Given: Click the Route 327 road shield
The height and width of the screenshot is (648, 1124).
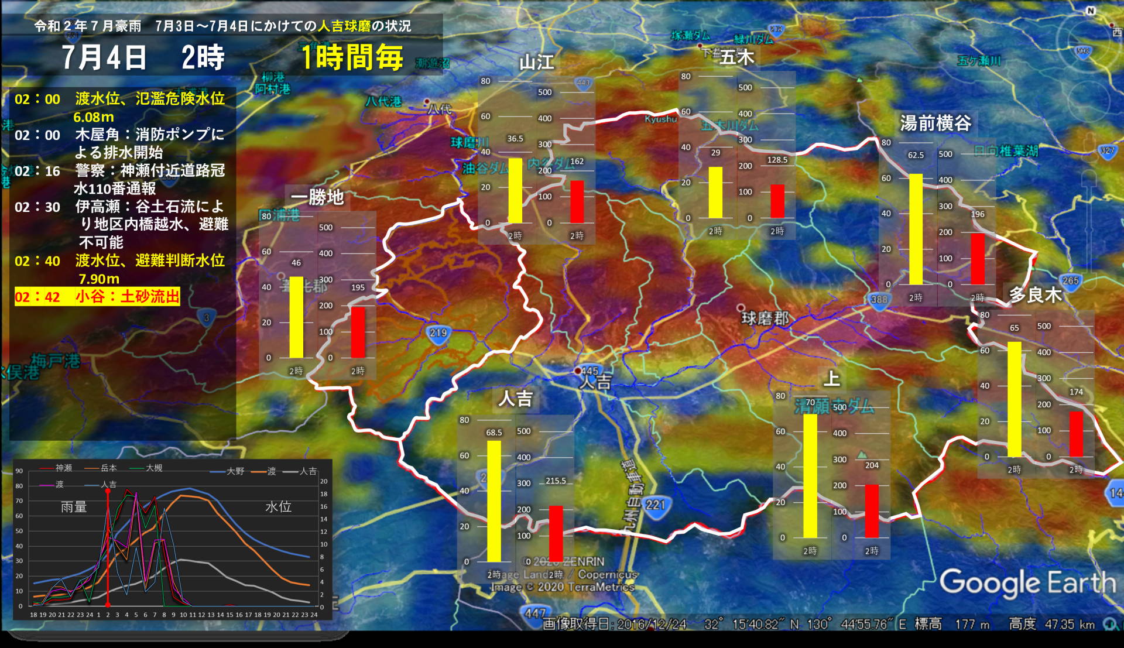Looking at the screenshot, I should pos(1107,150).
